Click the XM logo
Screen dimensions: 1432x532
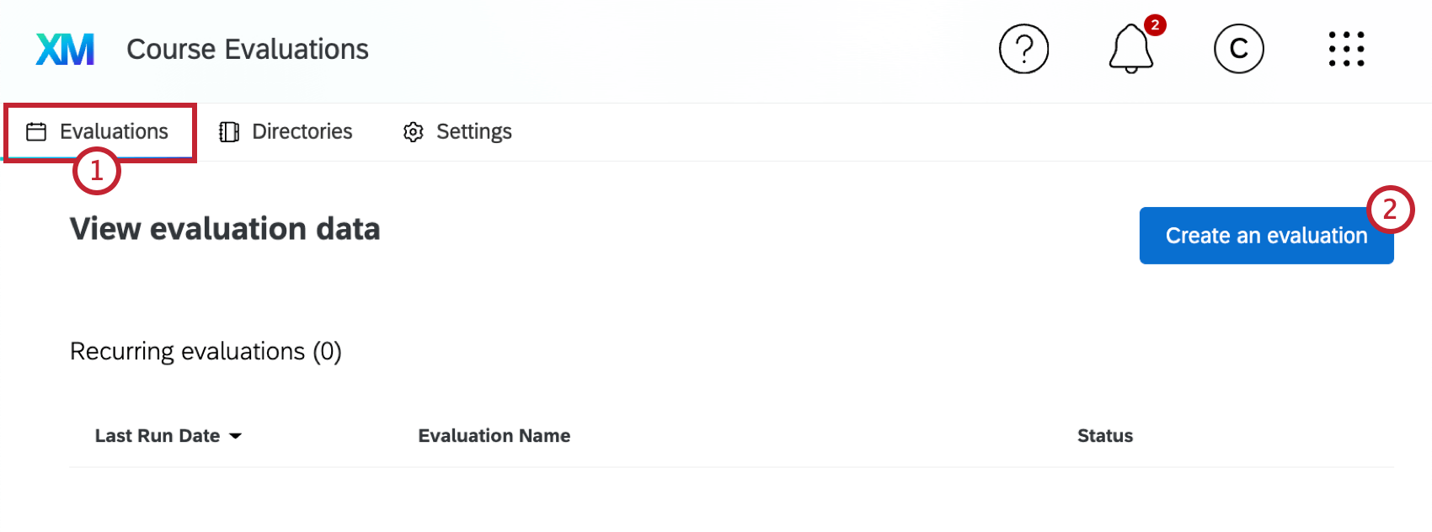click(x=64, y=49)
